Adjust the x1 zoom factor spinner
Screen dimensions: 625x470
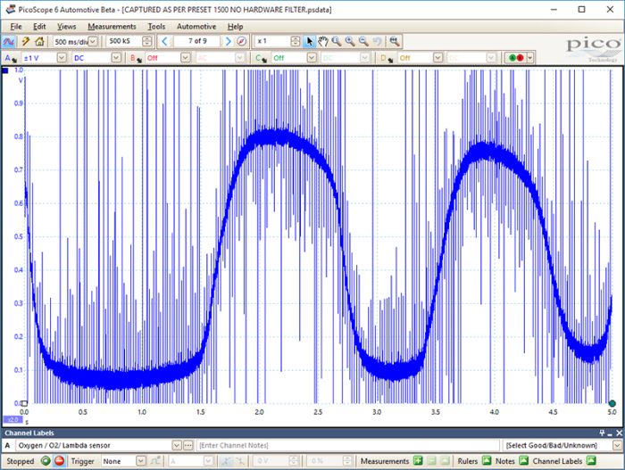[x=296, y=41]
